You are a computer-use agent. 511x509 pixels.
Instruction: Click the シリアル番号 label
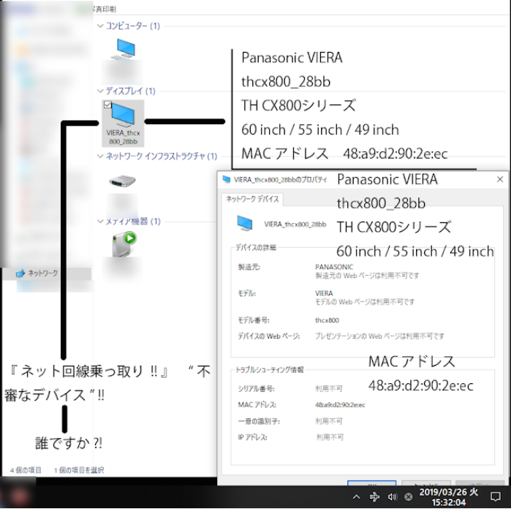[x=256, y=388]
